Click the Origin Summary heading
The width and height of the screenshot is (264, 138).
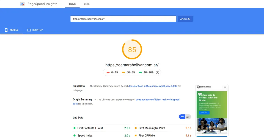82,100
